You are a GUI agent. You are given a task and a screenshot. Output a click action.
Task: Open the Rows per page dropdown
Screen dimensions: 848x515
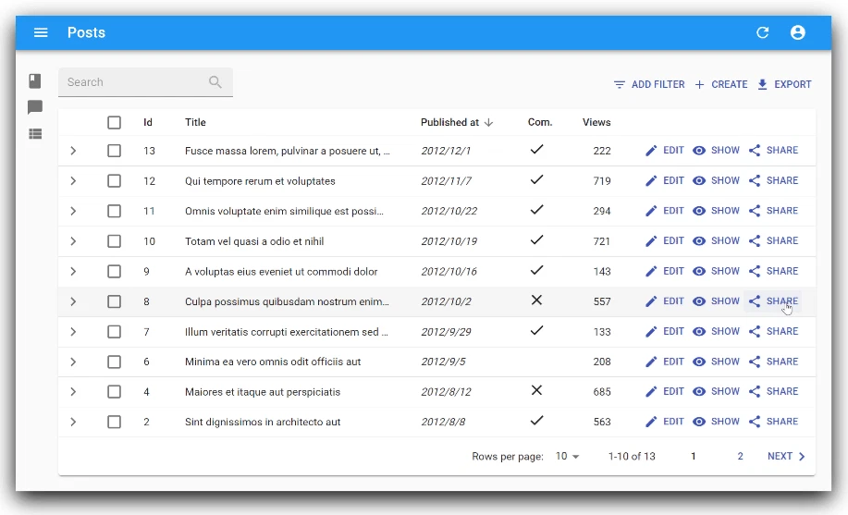(567, 457)
